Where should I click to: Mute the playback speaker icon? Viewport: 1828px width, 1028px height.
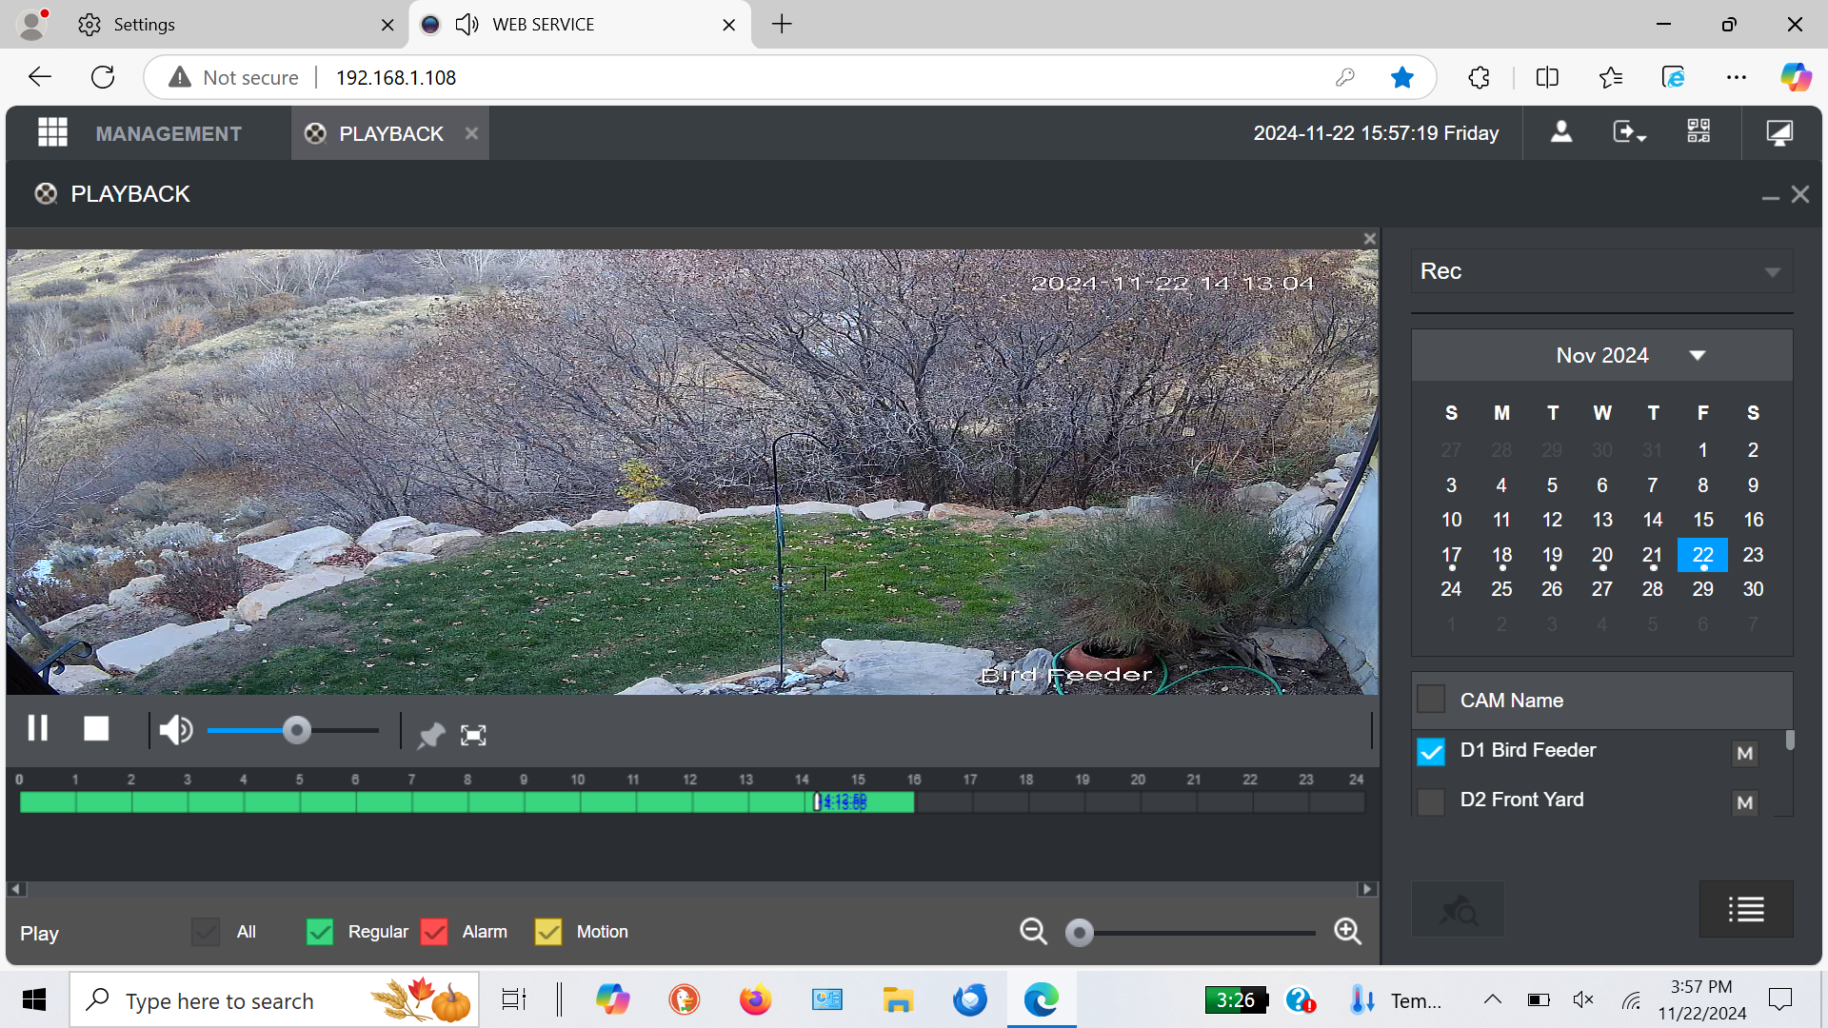coord(176,730)
